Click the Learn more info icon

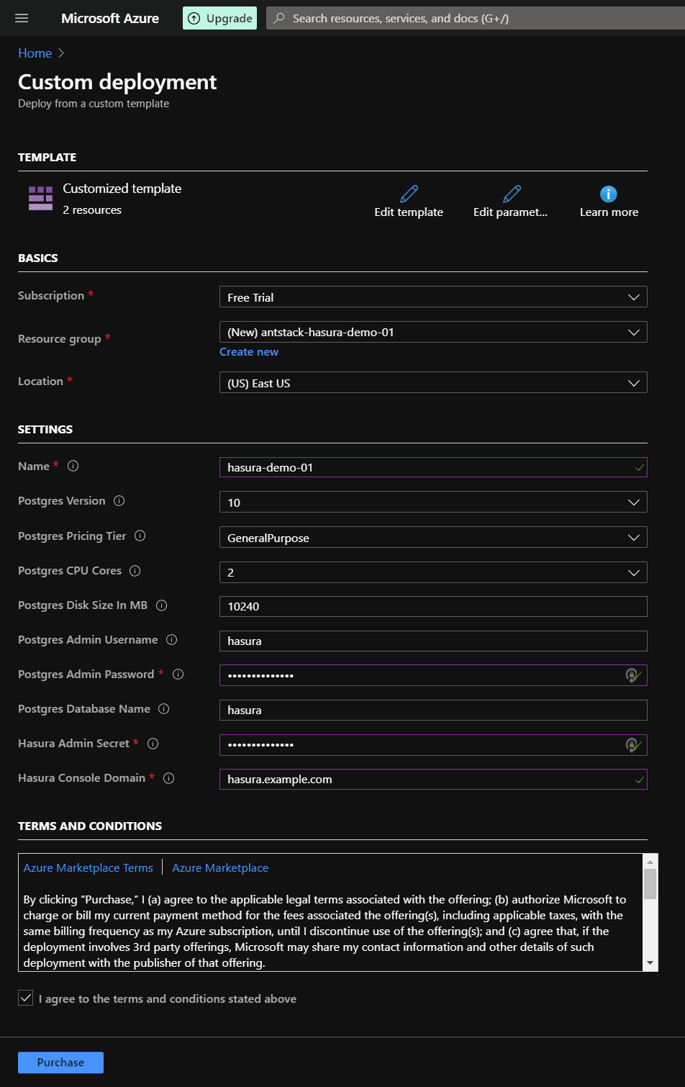click(608, 194)
